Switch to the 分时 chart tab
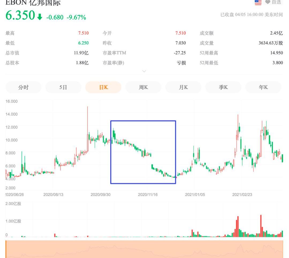The height and width of the screenshot is (258, 289). [24, 87]
